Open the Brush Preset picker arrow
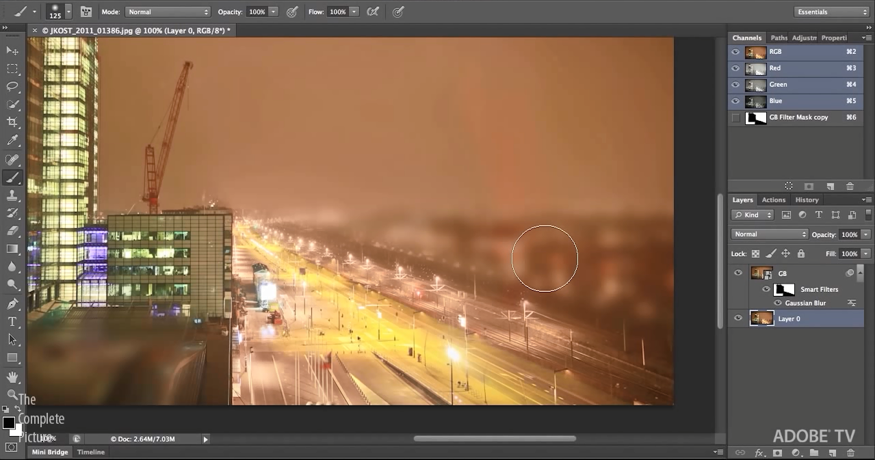The image size is (875, 460). pyautogui.click(x=68, y=12)
